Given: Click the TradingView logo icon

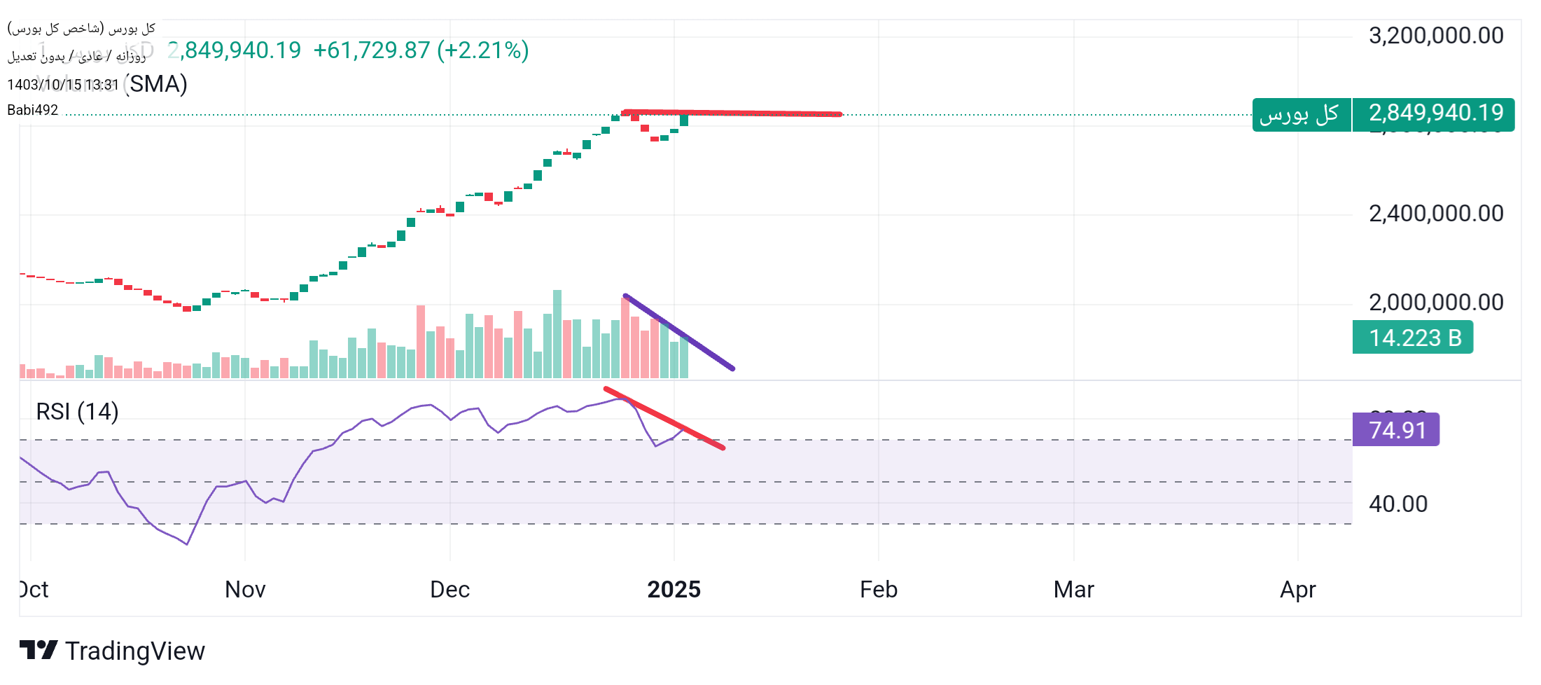Looking at the screenshot, I should coord(38,650).
